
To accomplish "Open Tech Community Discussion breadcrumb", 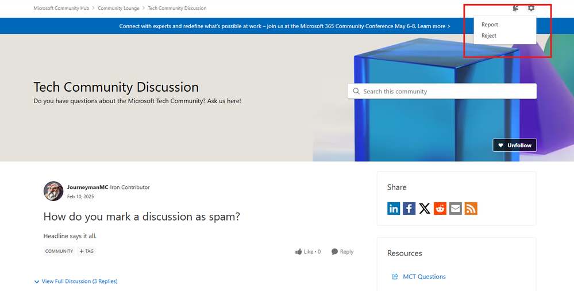I will 177,8.
